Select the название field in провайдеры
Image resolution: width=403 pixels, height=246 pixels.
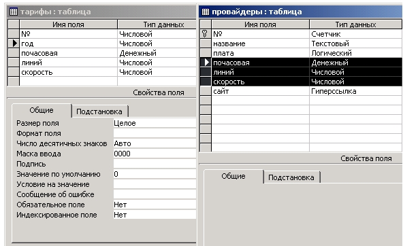tap(260, 43)
